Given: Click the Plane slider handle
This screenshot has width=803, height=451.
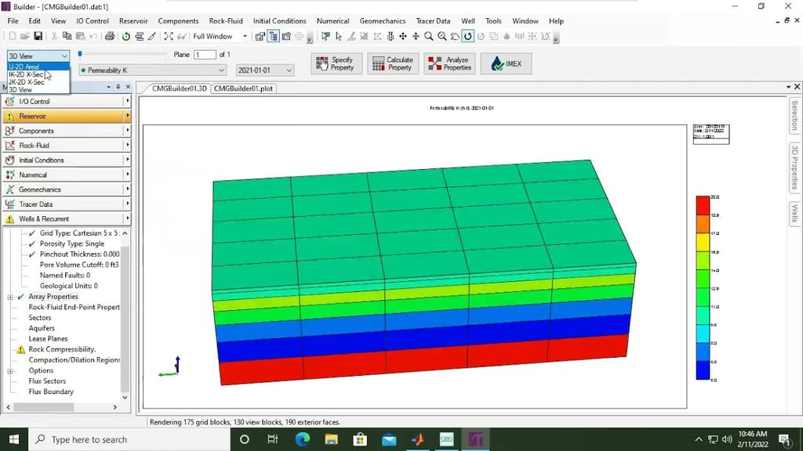Looking at the screenshot, I should click(80, 54).
